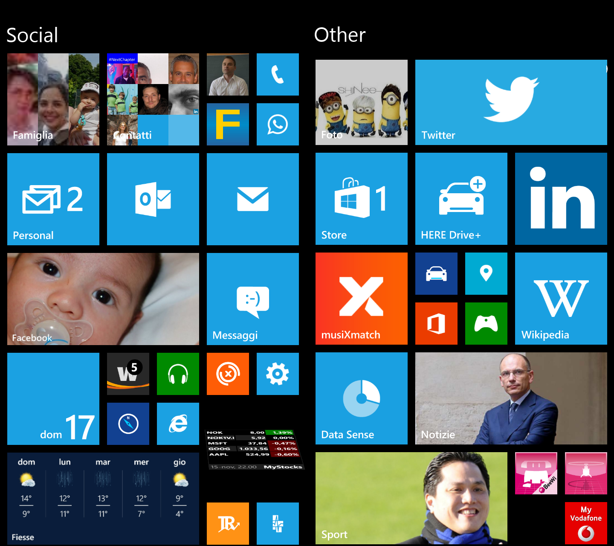Open the Messaggi tile

click(x=252, y=298)
